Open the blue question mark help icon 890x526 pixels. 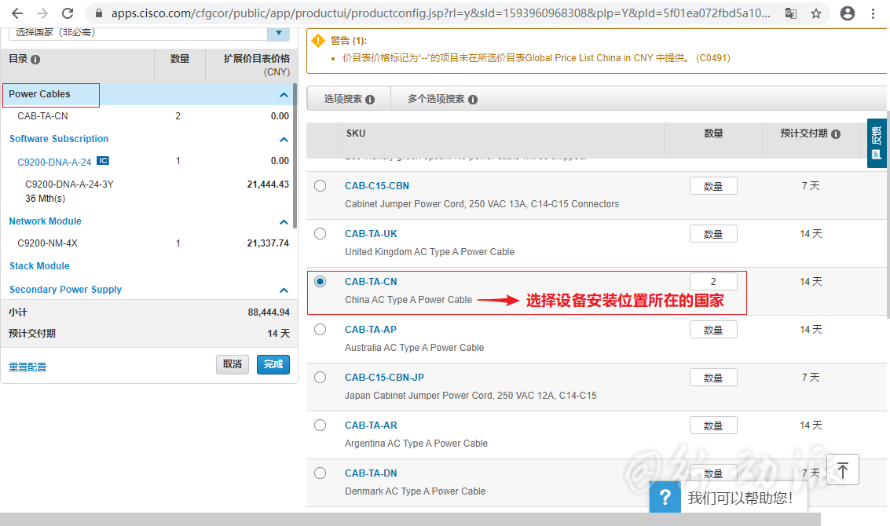pyautogui.click(x=665, y=497)
